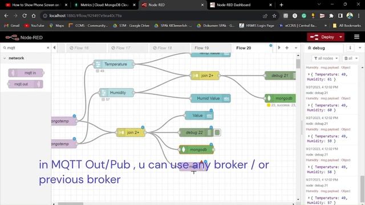The height and width of the screenshot is (205, 365).
Task: Open the YouTube bookmark
Action: [34, 26]
